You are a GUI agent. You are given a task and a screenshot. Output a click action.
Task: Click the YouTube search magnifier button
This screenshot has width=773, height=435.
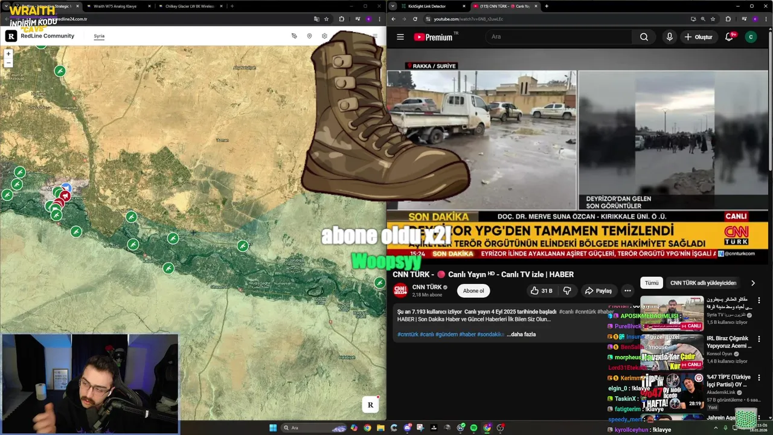pyautogui.click(x=644, y=37)
